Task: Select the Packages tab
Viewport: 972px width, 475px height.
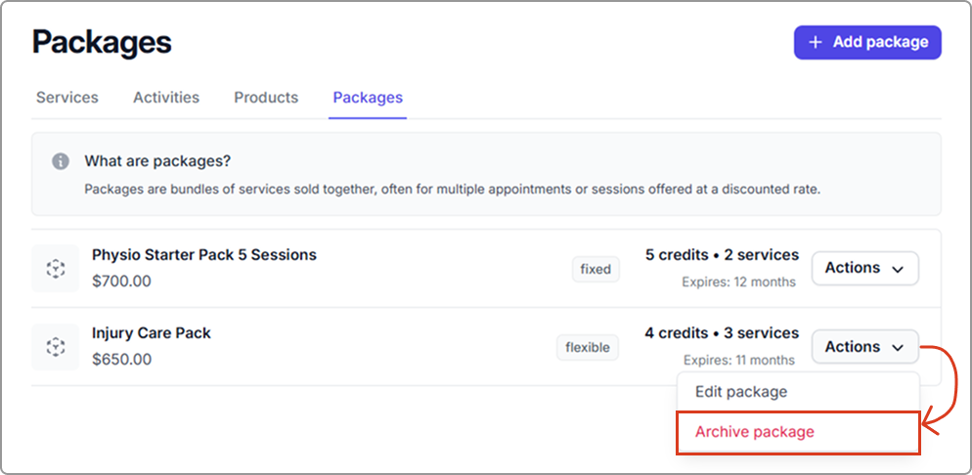Action: tap(368, 98)
